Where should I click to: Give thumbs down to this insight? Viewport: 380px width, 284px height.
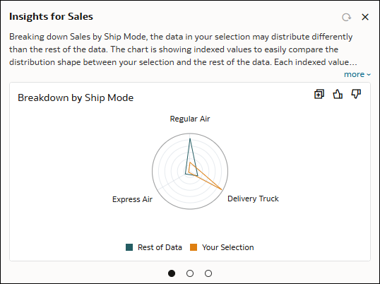coord(356,94)
